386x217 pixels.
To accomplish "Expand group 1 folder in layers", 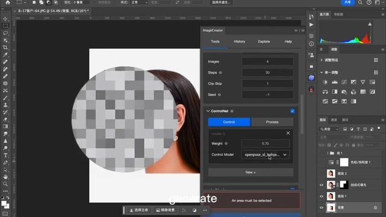I will click(x=327, y=153).
